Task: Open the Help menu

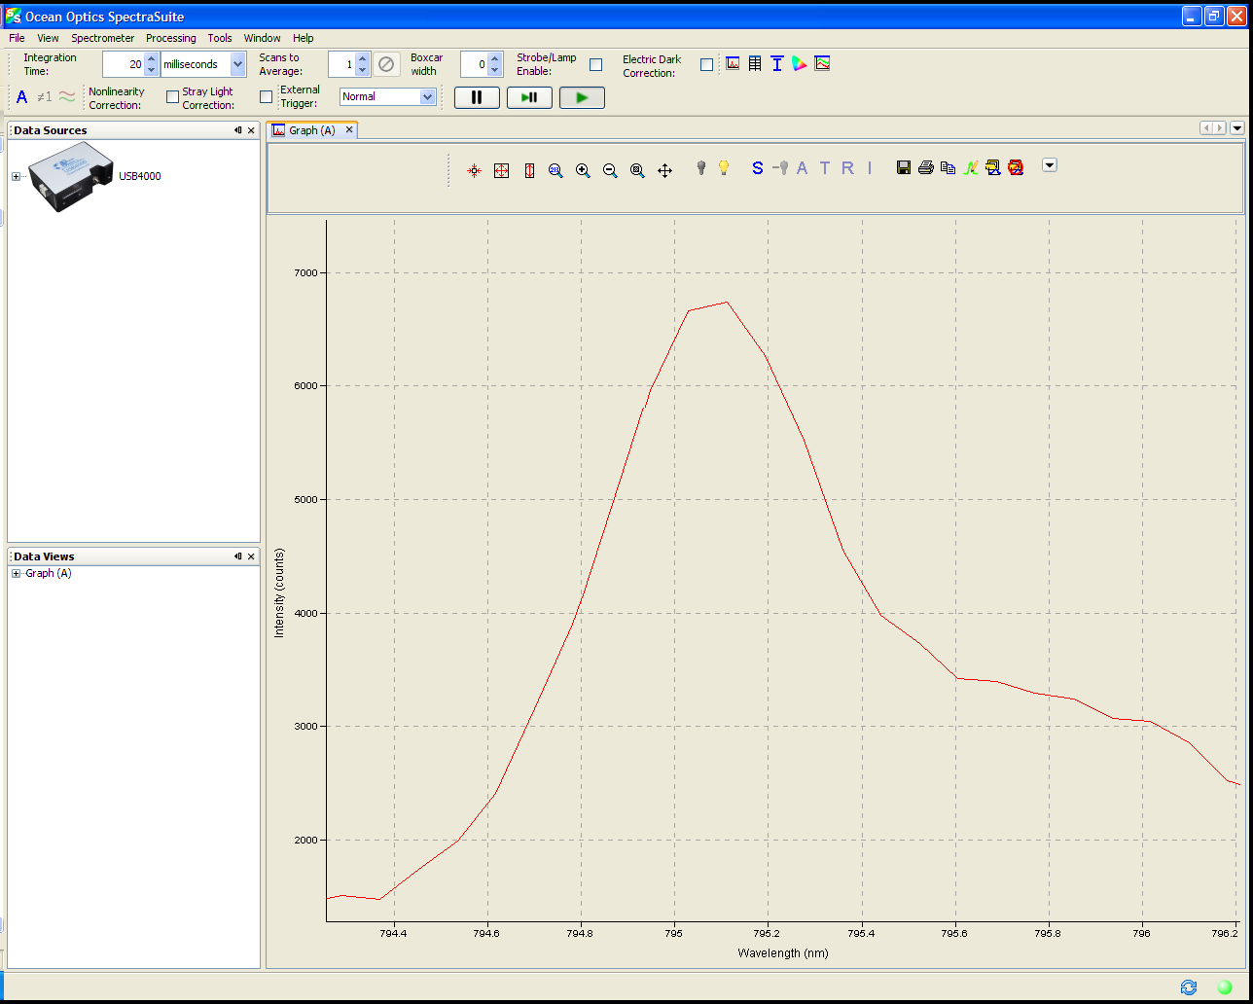Action: [x=304, y=38]
